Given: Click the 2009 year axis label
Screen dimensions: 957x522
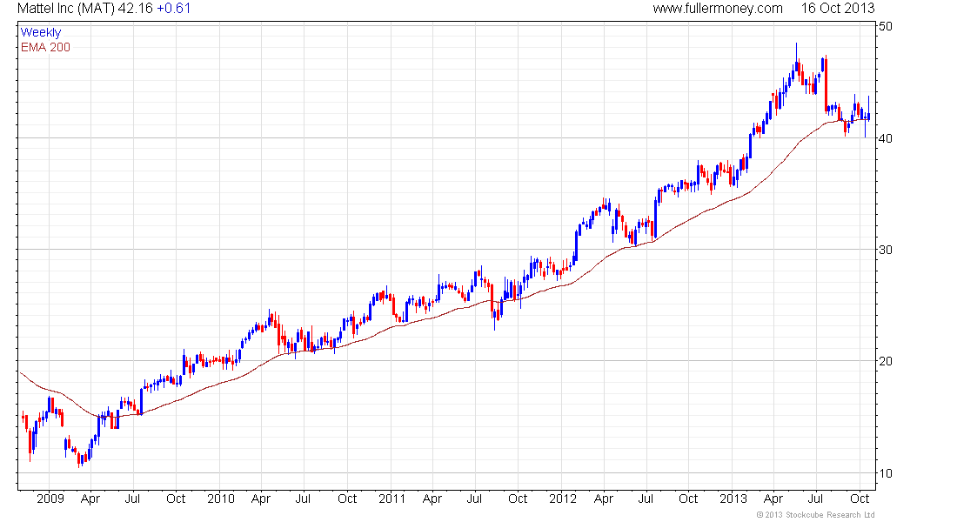Looking at the screenshot, I should (50, 499).
